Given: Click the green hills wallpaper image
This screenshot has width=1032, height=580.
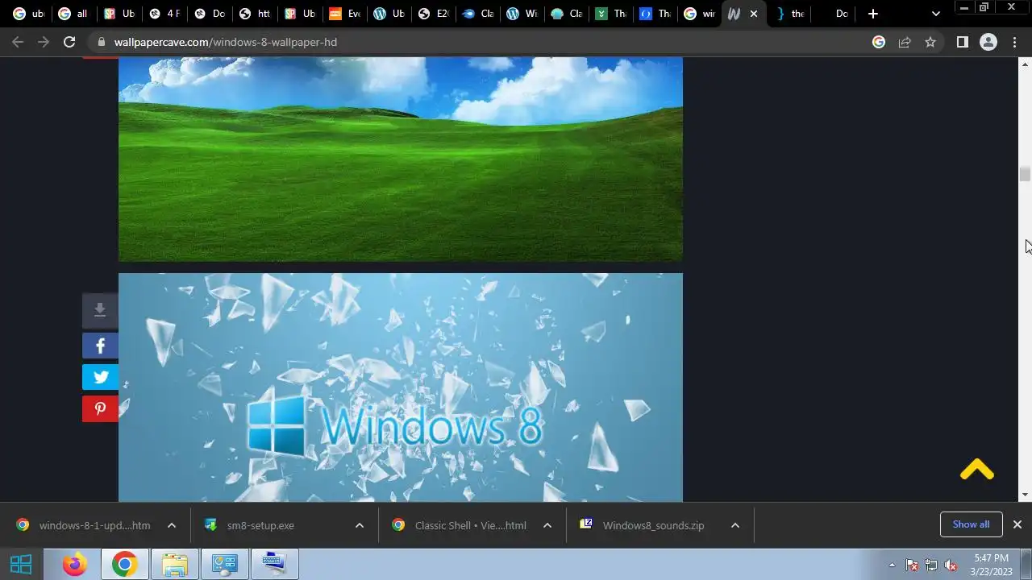Looking at the screenshot, I should point(401,159).
